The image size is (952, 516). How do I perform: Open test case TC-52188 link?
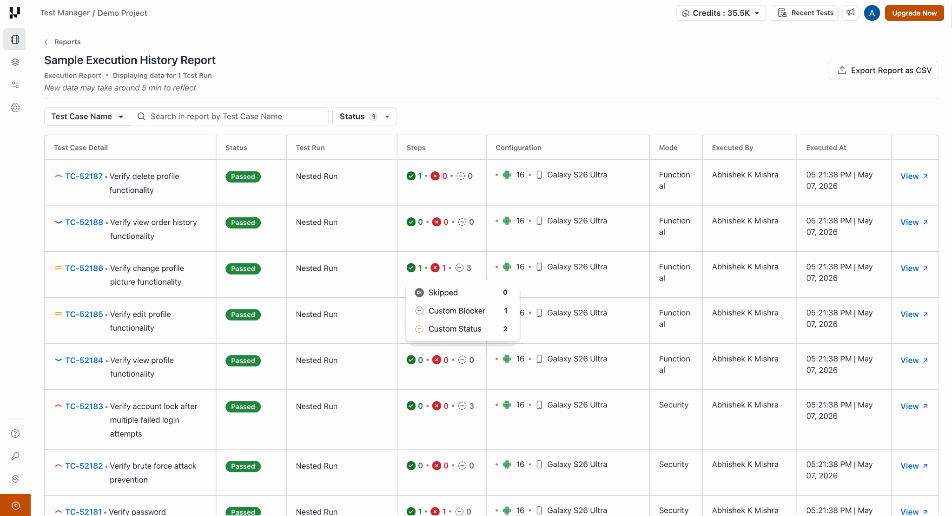tap(84, 222)
